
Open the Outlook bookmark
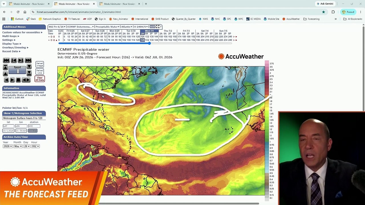point(17,19)
